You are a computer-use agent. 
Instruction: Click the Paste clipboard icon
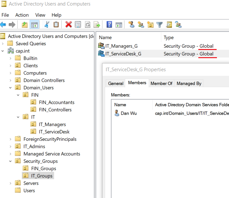(x=56, y=25)
